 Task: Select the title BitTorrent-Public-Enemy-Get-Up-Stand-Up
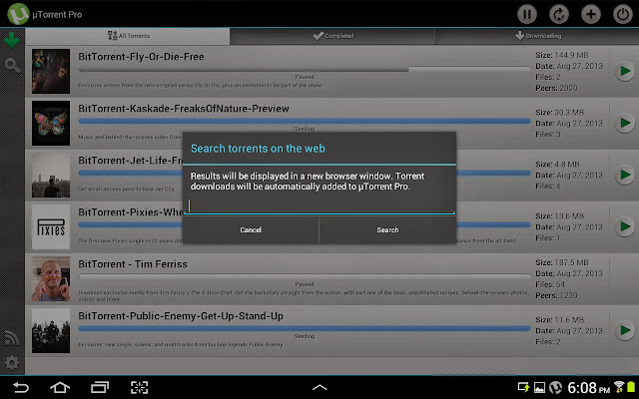181,316
